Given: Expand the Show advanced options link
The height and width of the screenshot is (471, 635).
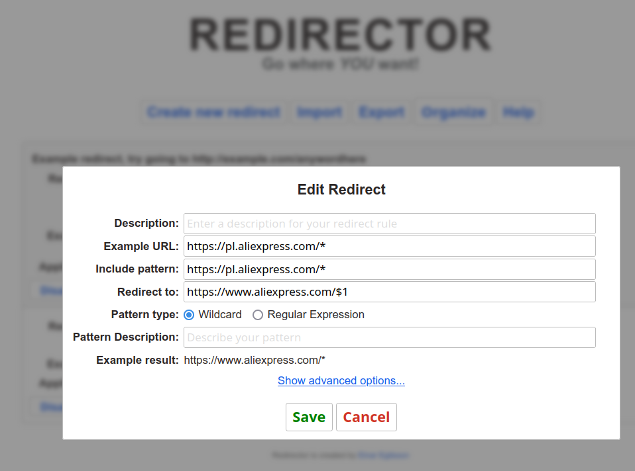Looking at the screenshot, I should tap(341, 380).
